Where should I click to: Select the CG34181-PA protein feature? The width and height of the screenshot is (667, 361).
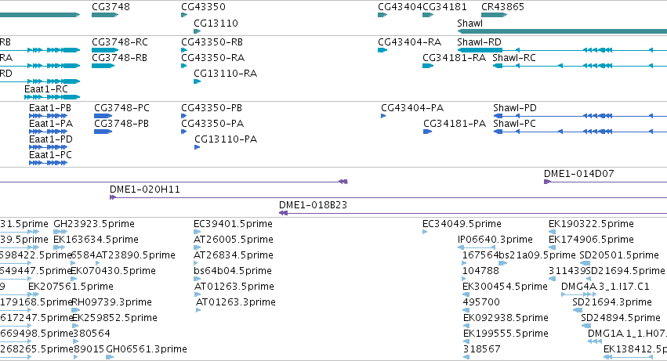click(427, 132)
